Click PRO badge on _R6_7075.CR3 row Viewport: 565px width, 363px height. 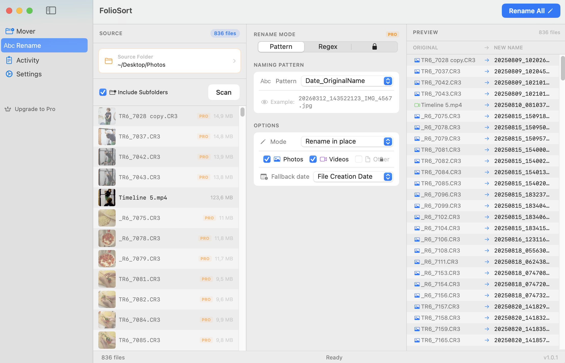coord(209,218)
